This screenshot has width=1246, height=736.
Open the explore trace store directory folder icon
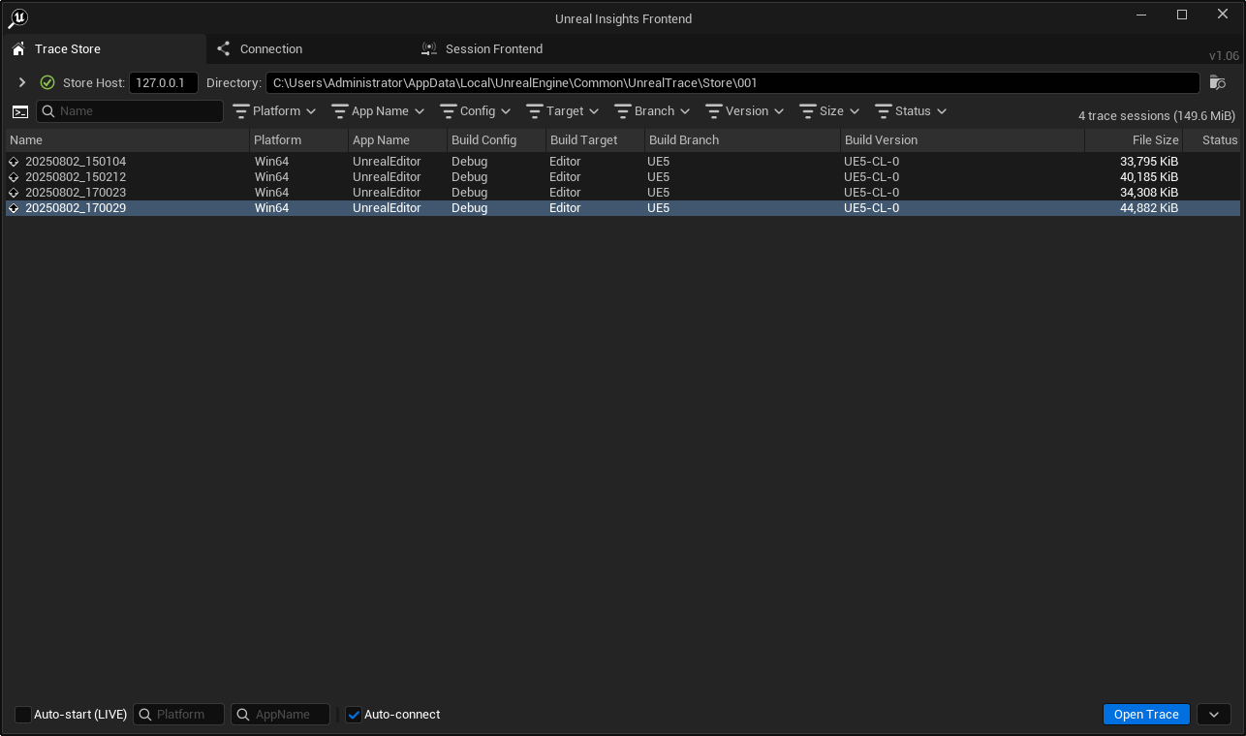[1218, 82]
